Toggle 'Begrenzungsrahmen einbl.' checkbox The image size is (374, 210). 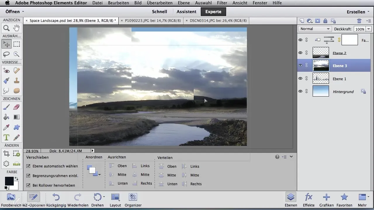coord(28,176)
